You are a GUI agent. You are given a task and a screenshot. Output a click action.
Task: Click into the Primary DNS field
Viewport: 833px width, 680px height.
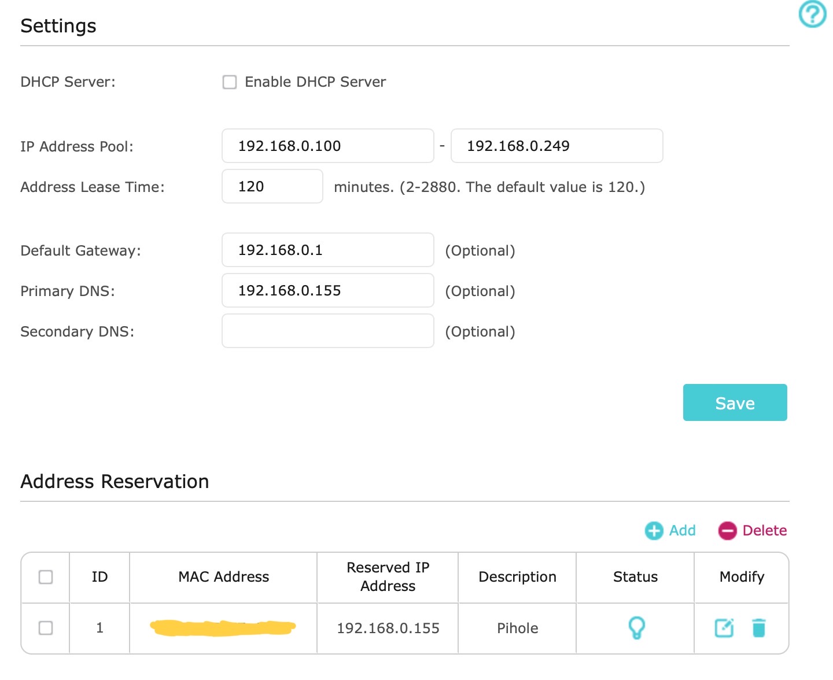click(327, 290)
